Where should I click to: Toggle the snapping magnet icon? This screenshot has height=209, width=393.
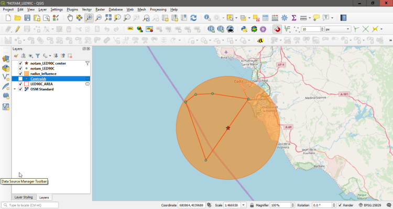pos(277,29)
